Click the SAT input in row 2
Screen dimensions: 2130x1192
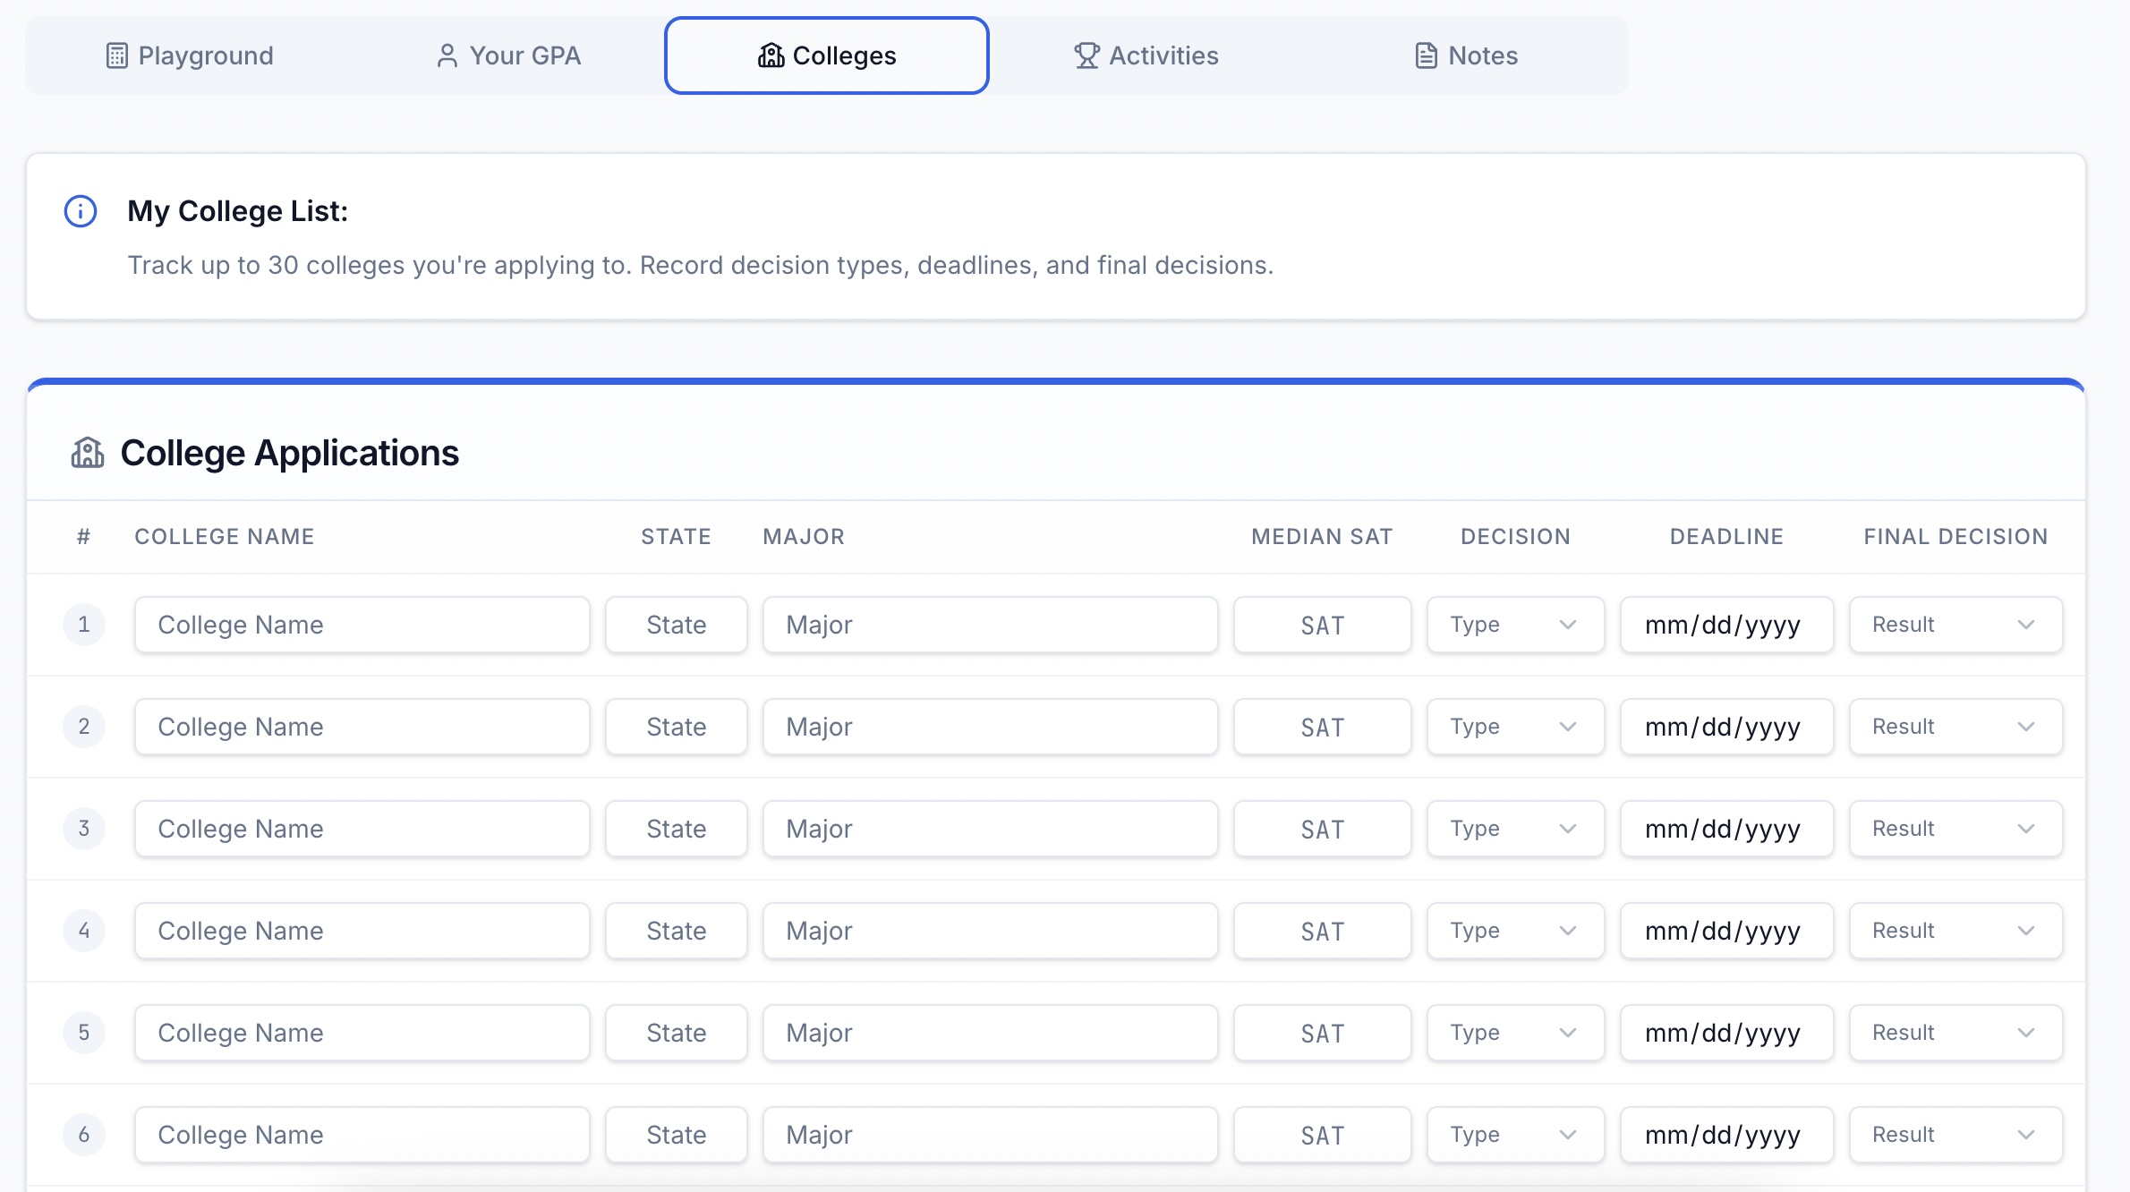1322,727
